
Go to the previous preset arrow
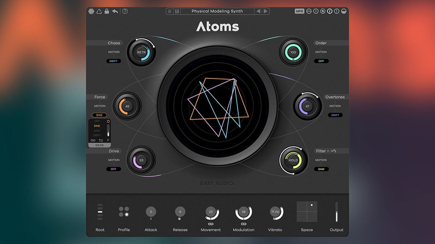[258, 11]
